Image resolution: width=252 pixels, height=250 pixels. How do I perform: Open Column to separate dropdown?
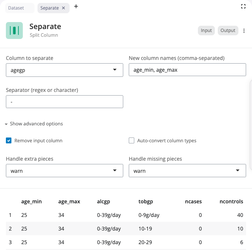tap(64, 70)
